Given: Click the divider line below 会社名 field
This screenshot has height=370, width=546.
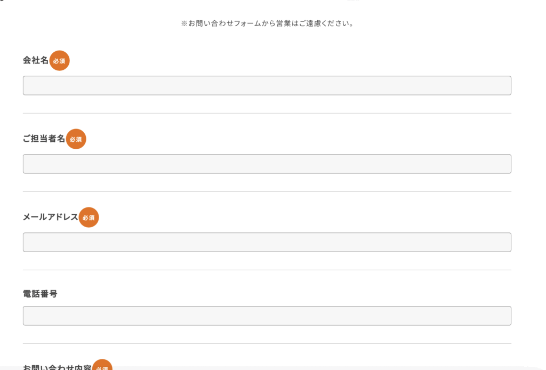Looking at the screenshot, I should click(x=267, y=113).
